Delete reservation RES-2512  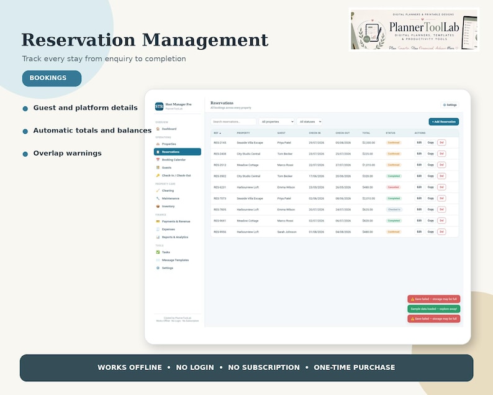(x=441, y=165)
